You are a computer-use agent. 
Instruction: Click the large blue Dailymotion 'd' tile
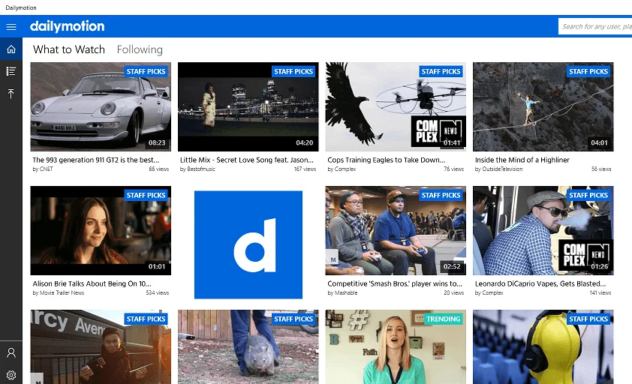tap(248, 244)
